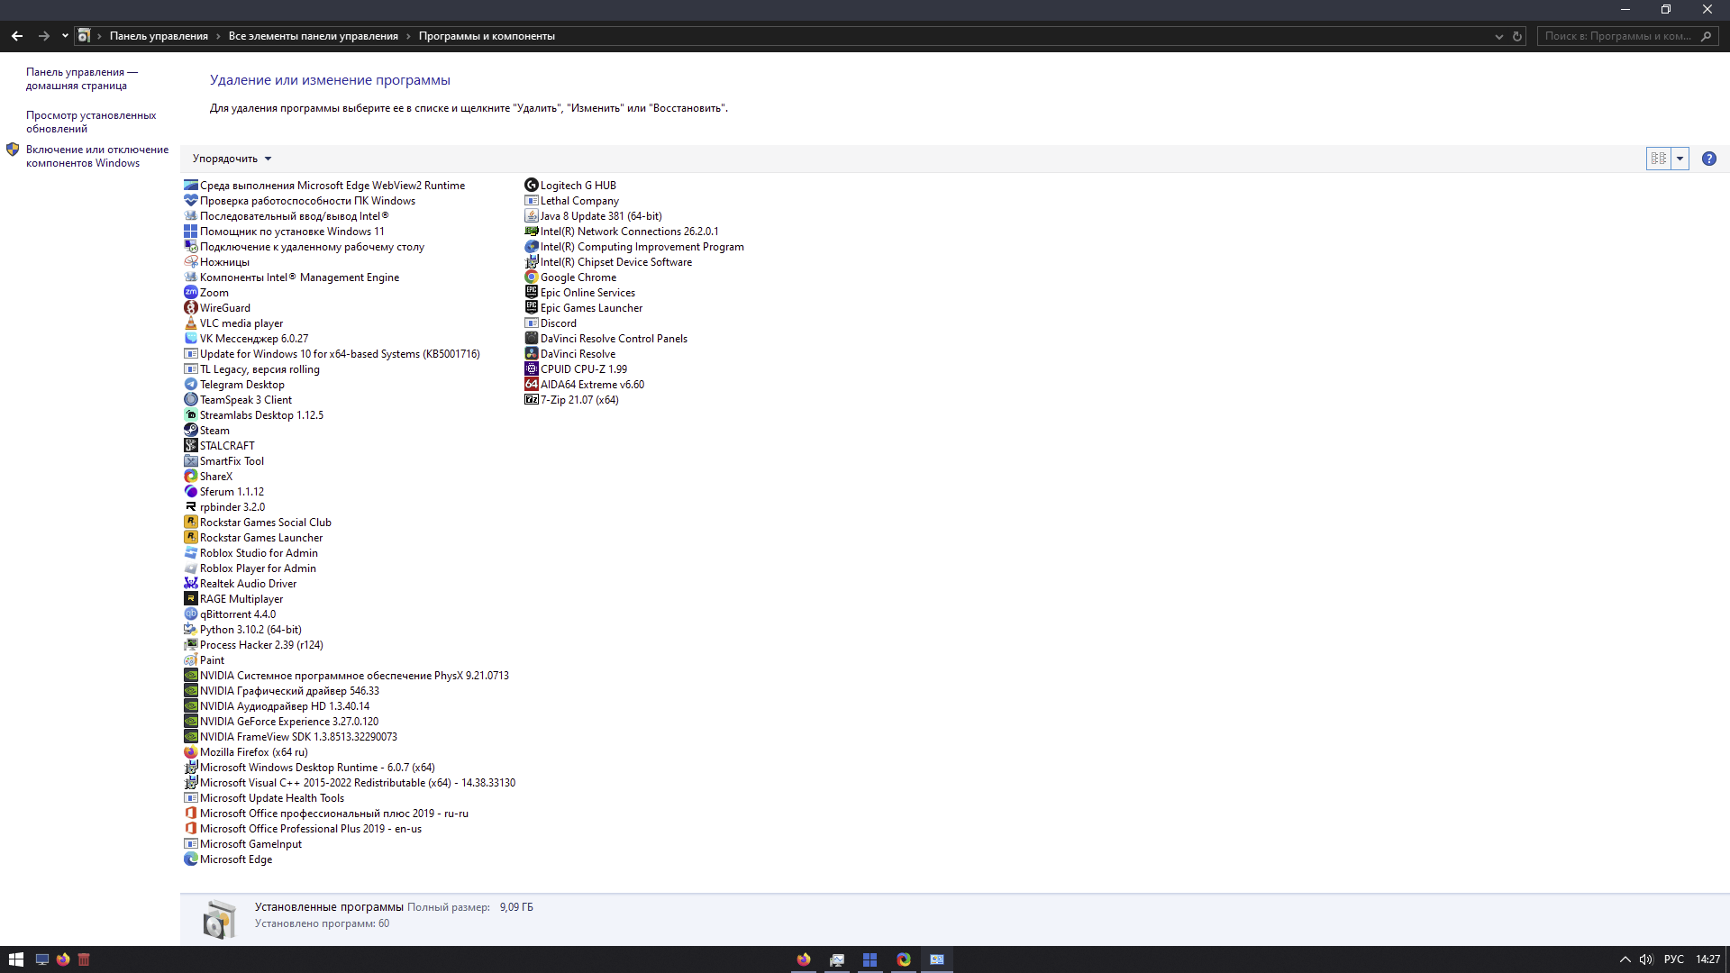Click the 7-Zip icon
1730x973 pixels.
point(531,400)
